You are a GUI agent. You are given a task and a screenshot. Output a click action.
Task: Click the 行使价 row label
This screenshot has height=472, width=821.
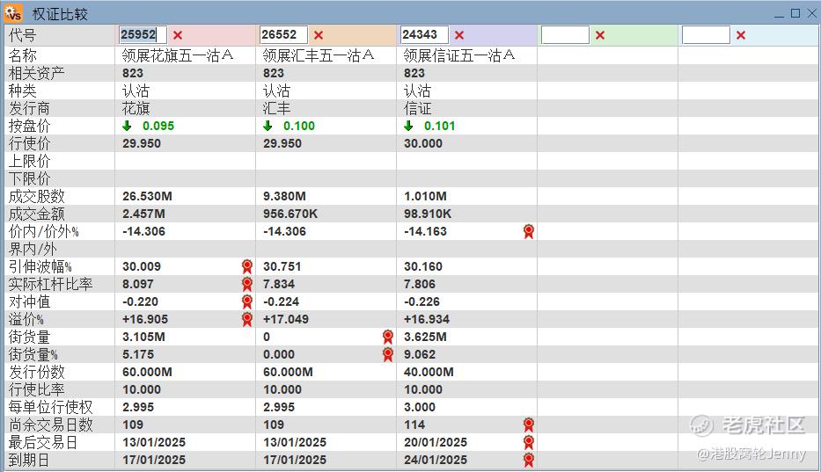pyautogui.click(x=29, y=143)
